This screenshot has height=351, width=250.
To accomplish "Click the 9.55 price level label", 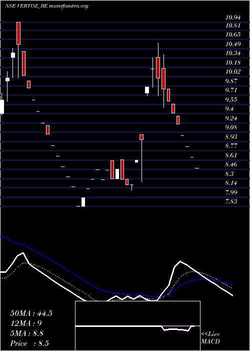I will (231, 100).
